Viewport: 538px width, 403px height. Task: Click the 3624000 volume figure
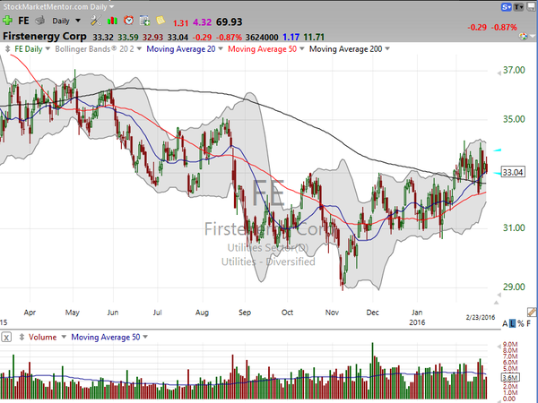262,37
